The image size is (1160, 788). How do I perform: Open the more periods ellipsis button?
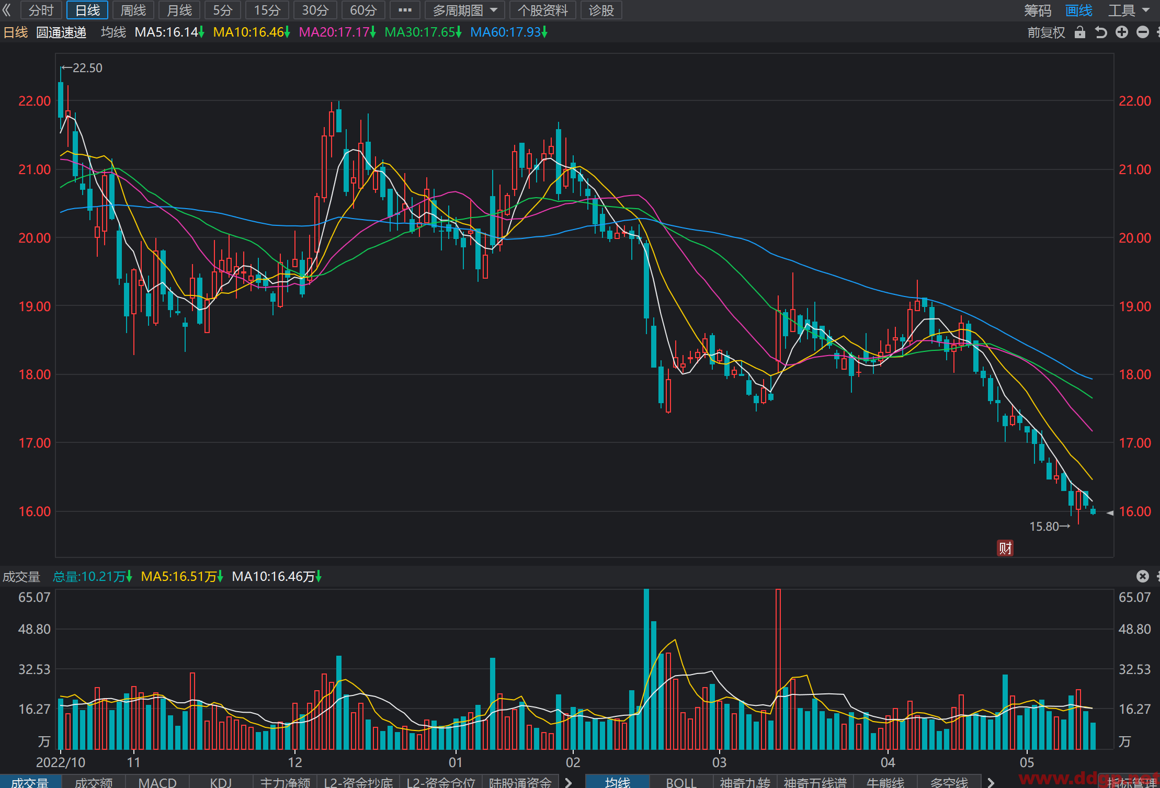405,10
